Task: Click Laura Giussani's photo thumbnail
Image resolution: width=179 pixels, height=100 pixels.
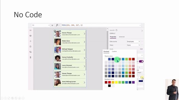Action: [x=58, y=66]
